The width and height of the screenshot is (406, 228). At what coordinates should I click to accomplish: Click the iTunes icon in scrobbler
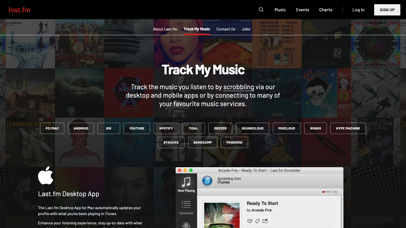click(207, 180)
